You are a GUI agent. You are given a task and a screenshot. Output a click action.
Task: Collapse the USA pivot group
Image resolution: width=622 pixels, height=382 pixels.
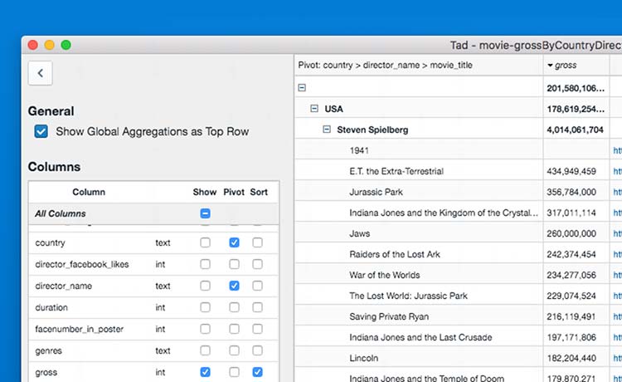(314, 109)
